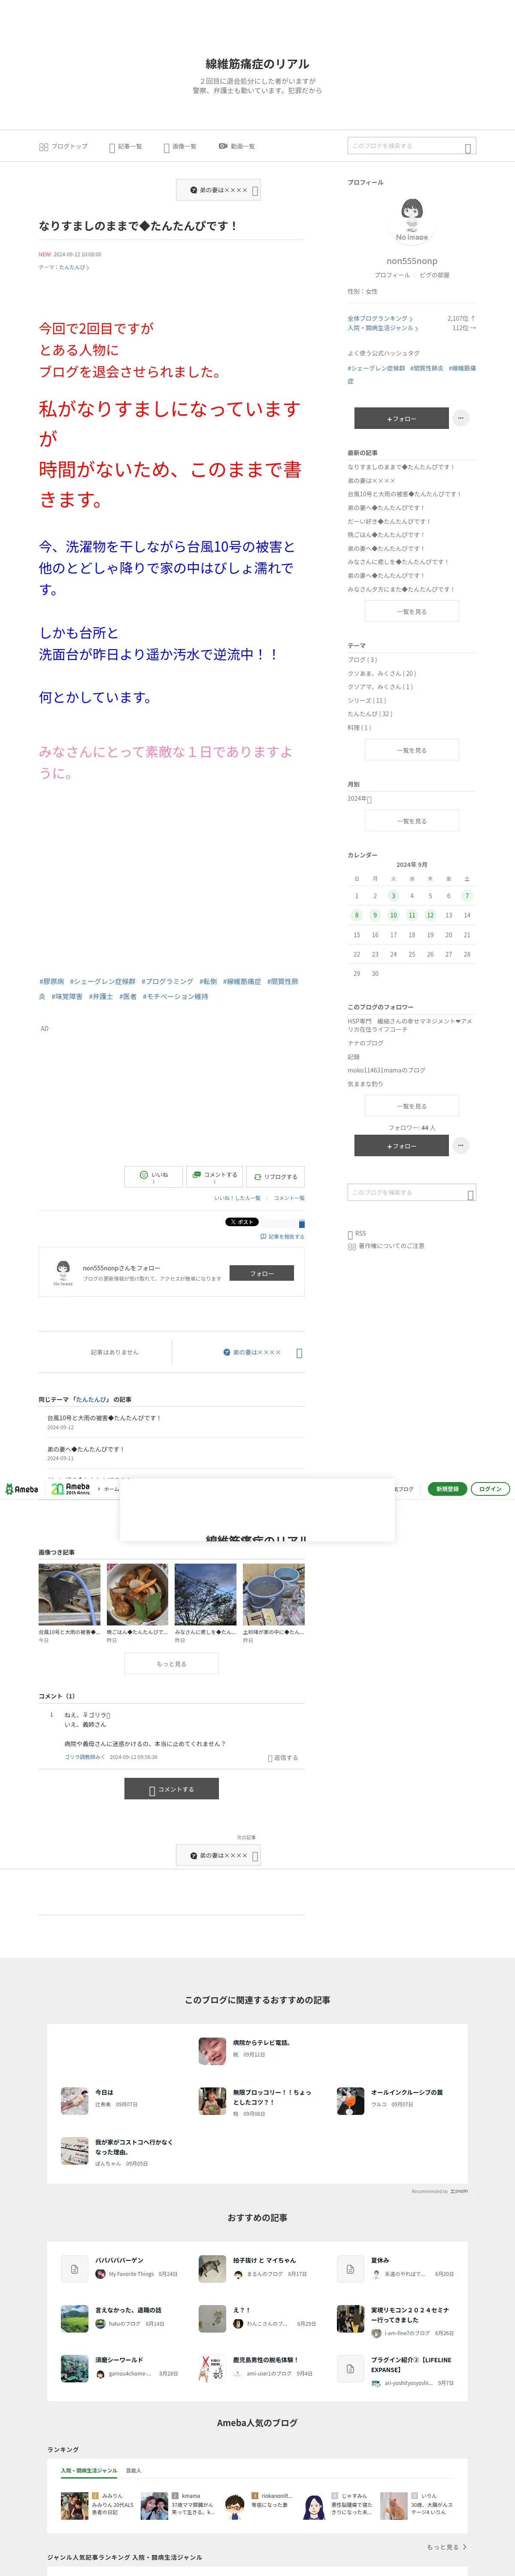The image size is (515, 2576).
Task: Open recommended article 病院からテレビ電話。
Action: click(x=261, y=2043)
